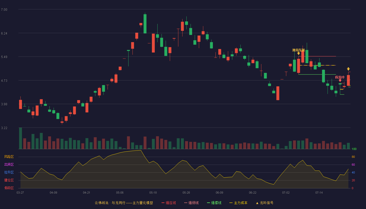Select the 潜龙在渊 signal label
Image resolution: width=366 pixels, height=209 pixels.
(299, 50)
